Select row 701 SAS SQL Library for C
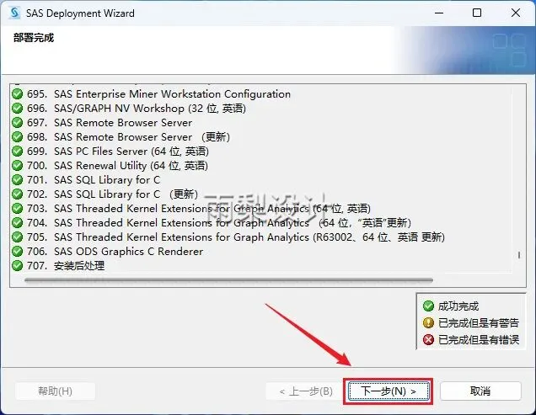This screenshot has height=415, width=536. tap(86, 180)
